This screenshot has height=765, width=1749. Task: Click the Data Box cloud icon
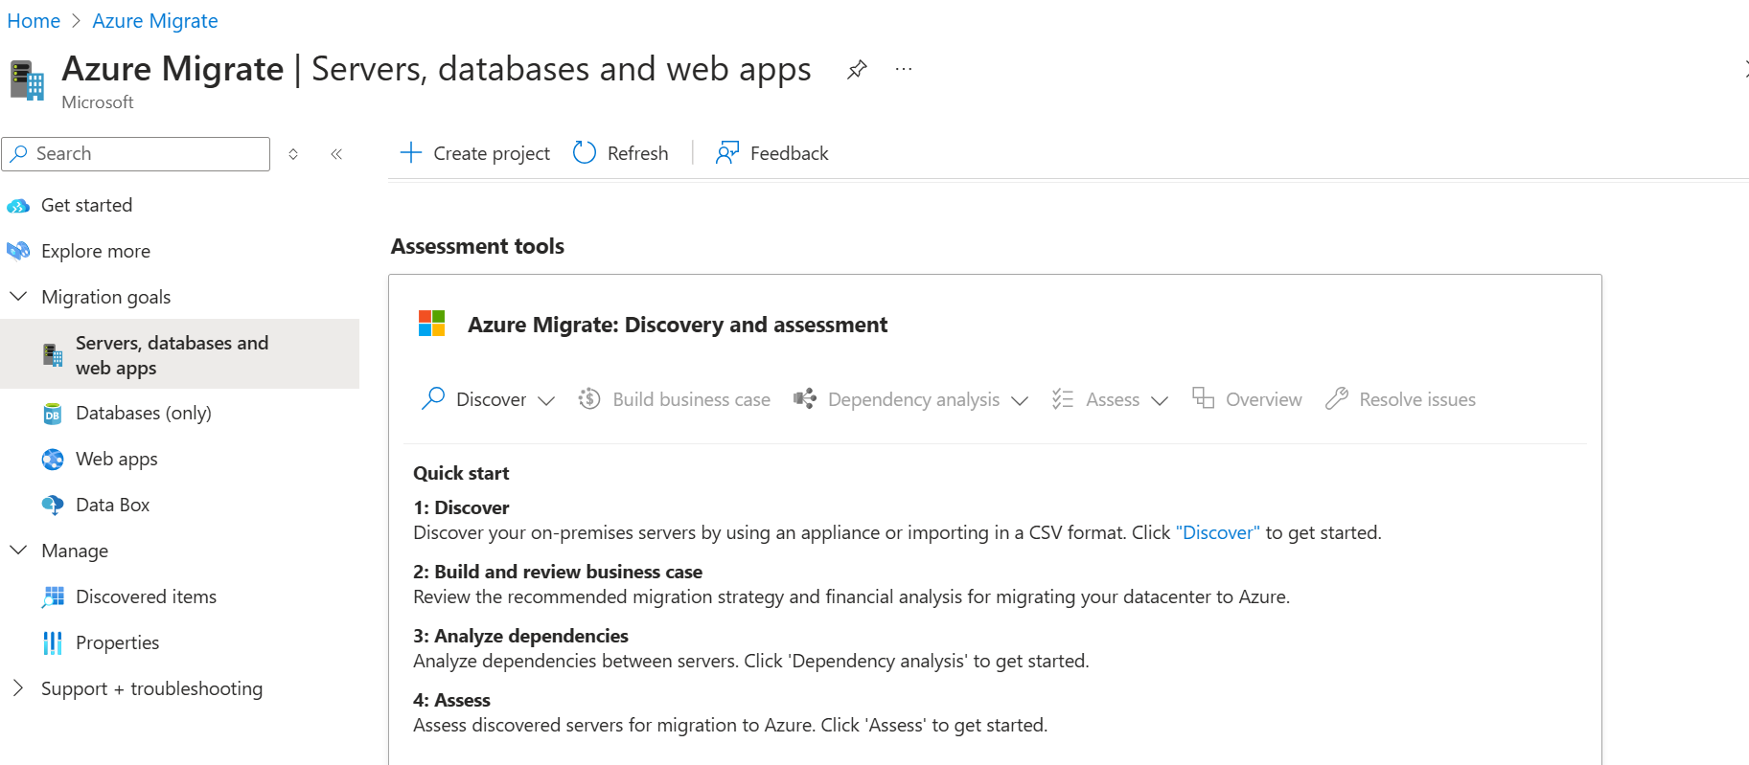(x=53, y=505)
